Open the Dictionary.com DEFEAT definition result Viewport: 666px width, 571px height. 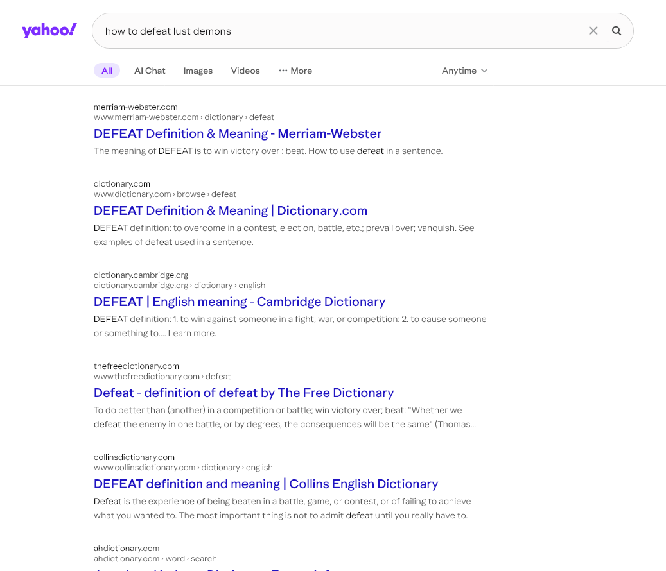[x=230, y=210]
